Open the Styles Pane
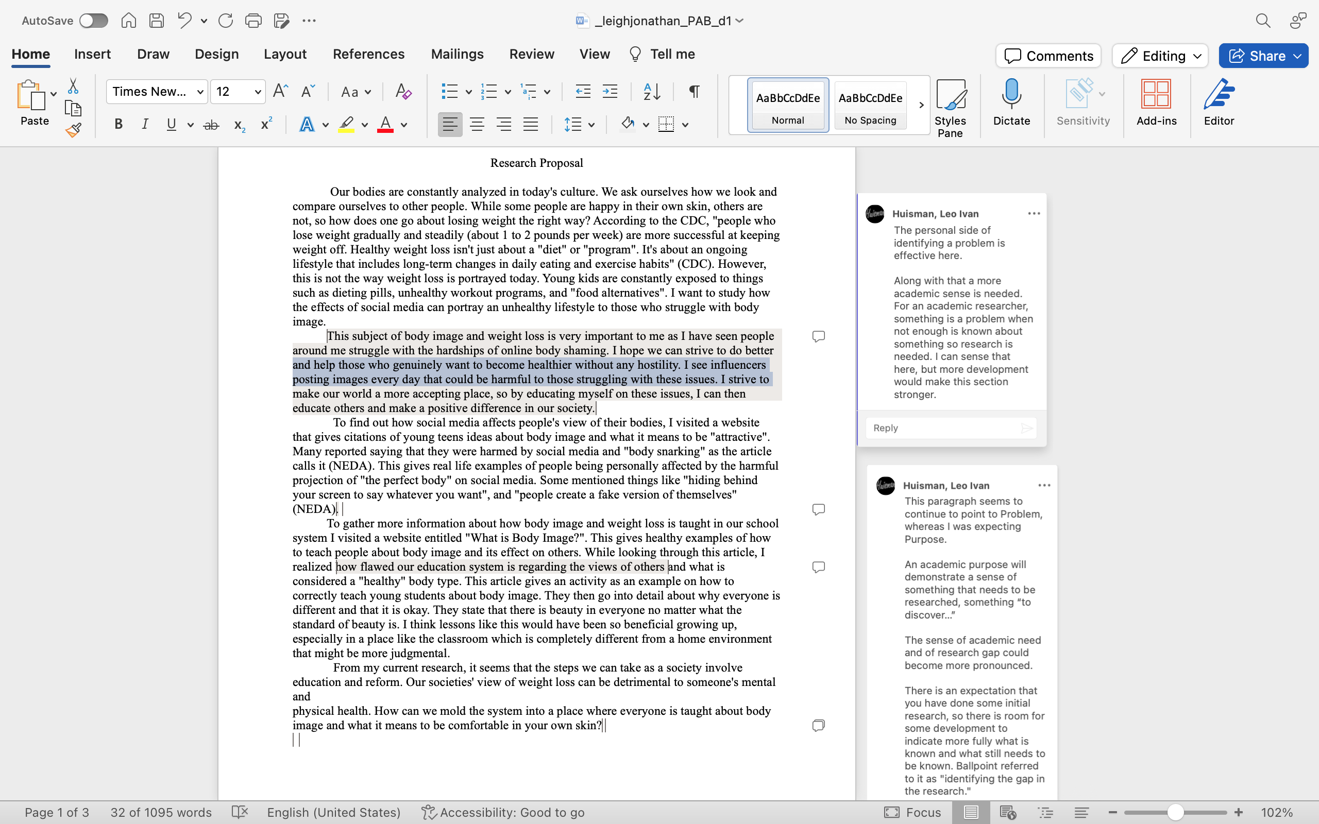1319x824 pixels. [951, 106]
